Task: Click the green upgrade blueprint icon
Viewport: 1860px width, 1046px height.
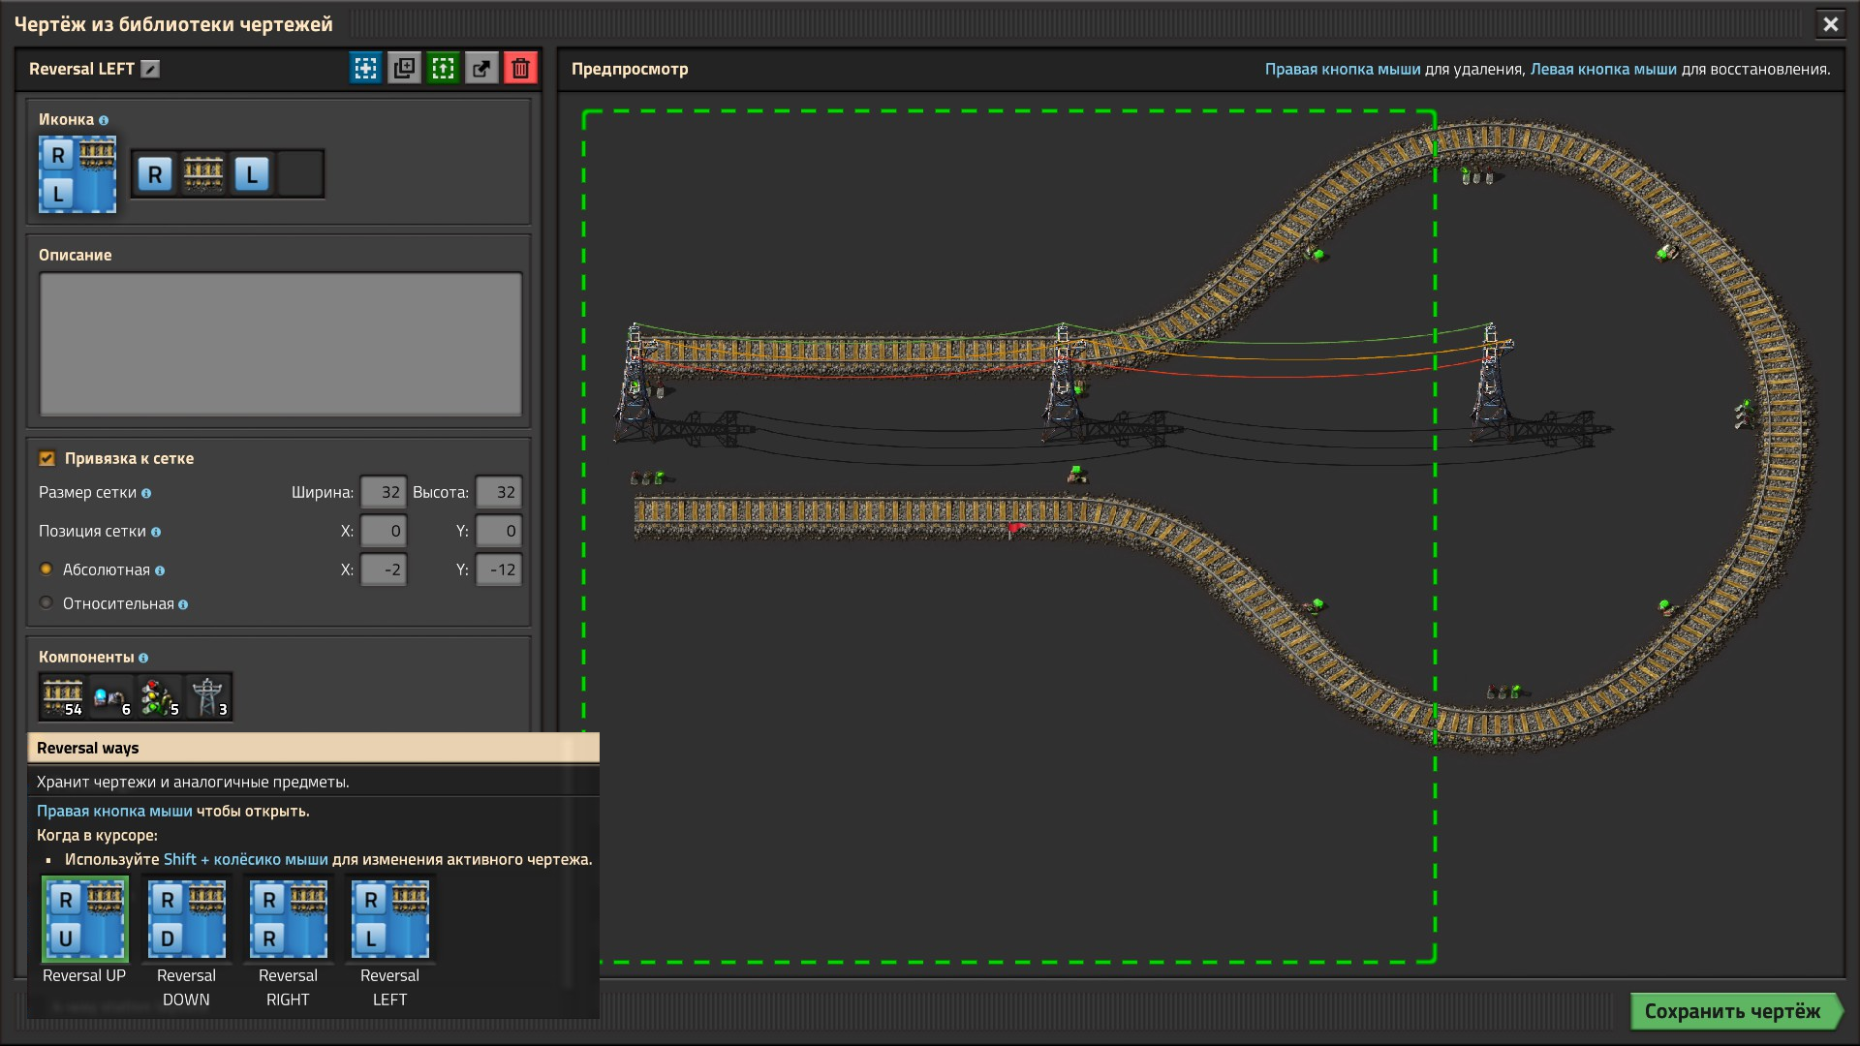Action: (443, 68)
